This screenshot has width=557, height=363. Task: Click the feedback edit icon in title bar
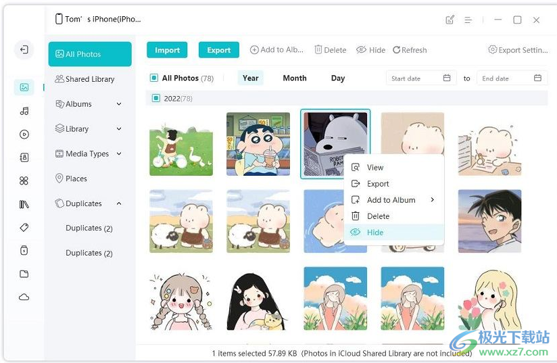(x=450, y=20)
